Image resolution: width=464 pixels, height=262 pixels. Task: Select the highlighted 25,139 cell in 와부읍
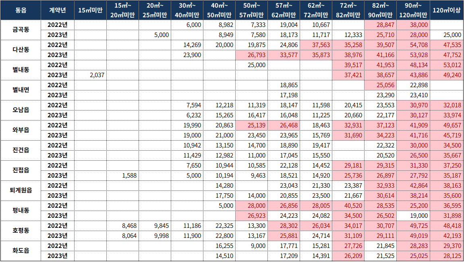pos(251,125)
